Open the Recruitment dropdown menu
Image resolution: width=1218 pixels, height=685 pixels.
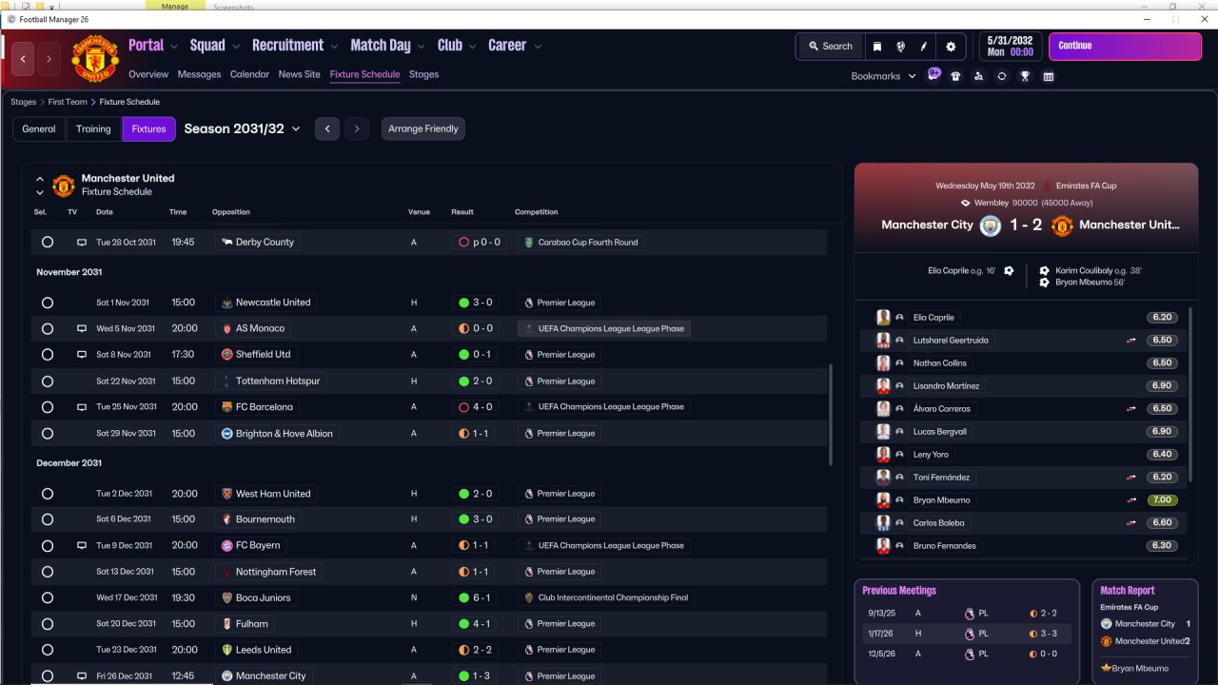click(295, 46)
